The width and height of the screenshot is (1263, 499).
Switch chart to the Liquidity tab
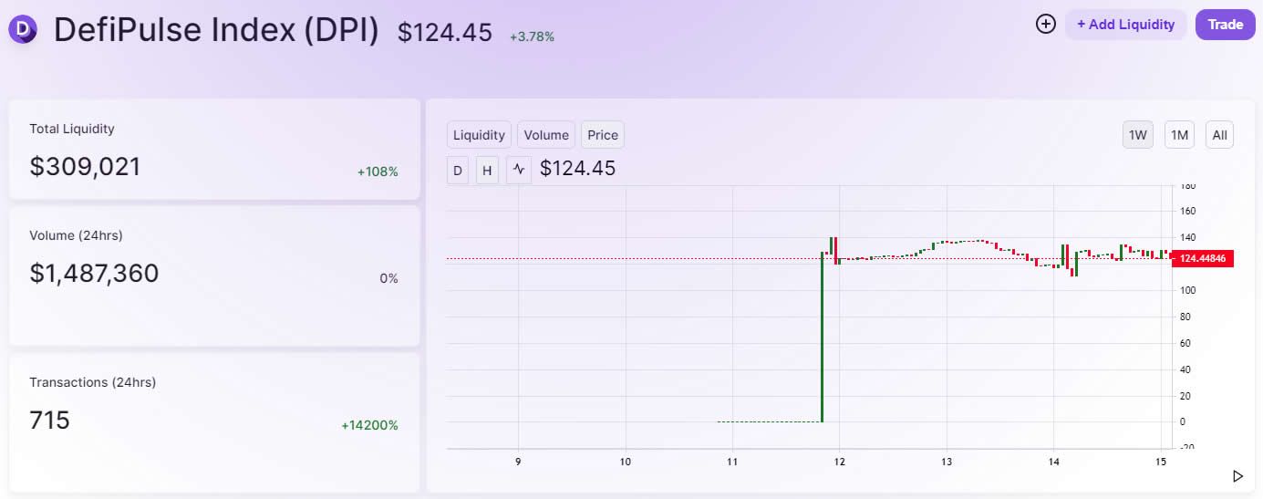[479, 135]
